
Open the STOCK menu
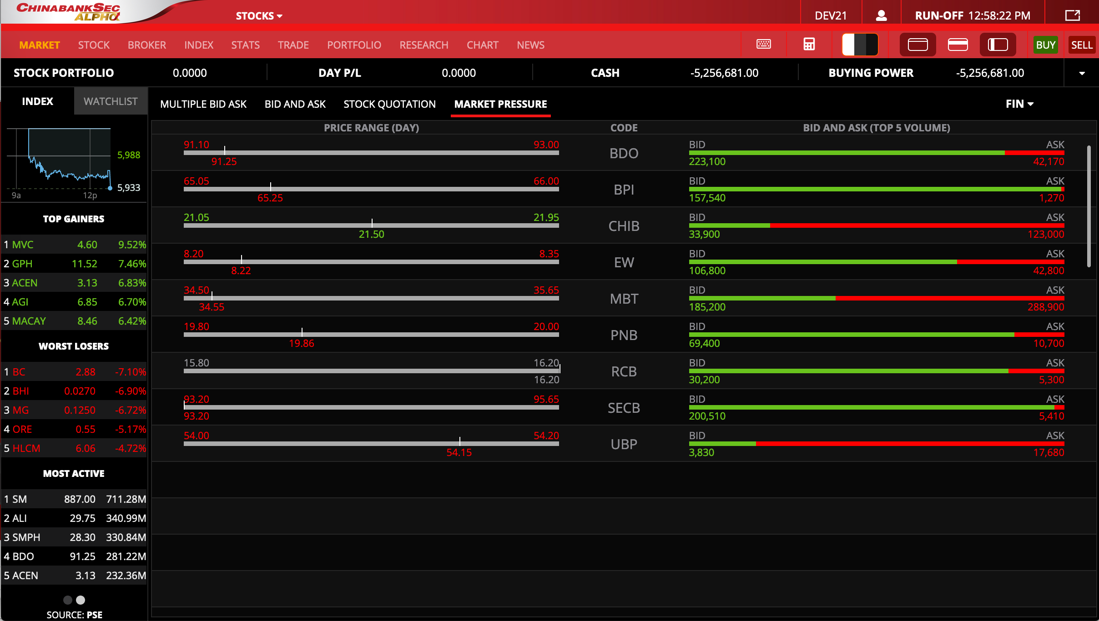tap(94, 45)
